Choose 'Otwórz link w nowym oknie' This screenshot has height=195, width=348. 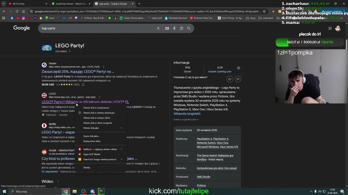[x=101, y=118]
